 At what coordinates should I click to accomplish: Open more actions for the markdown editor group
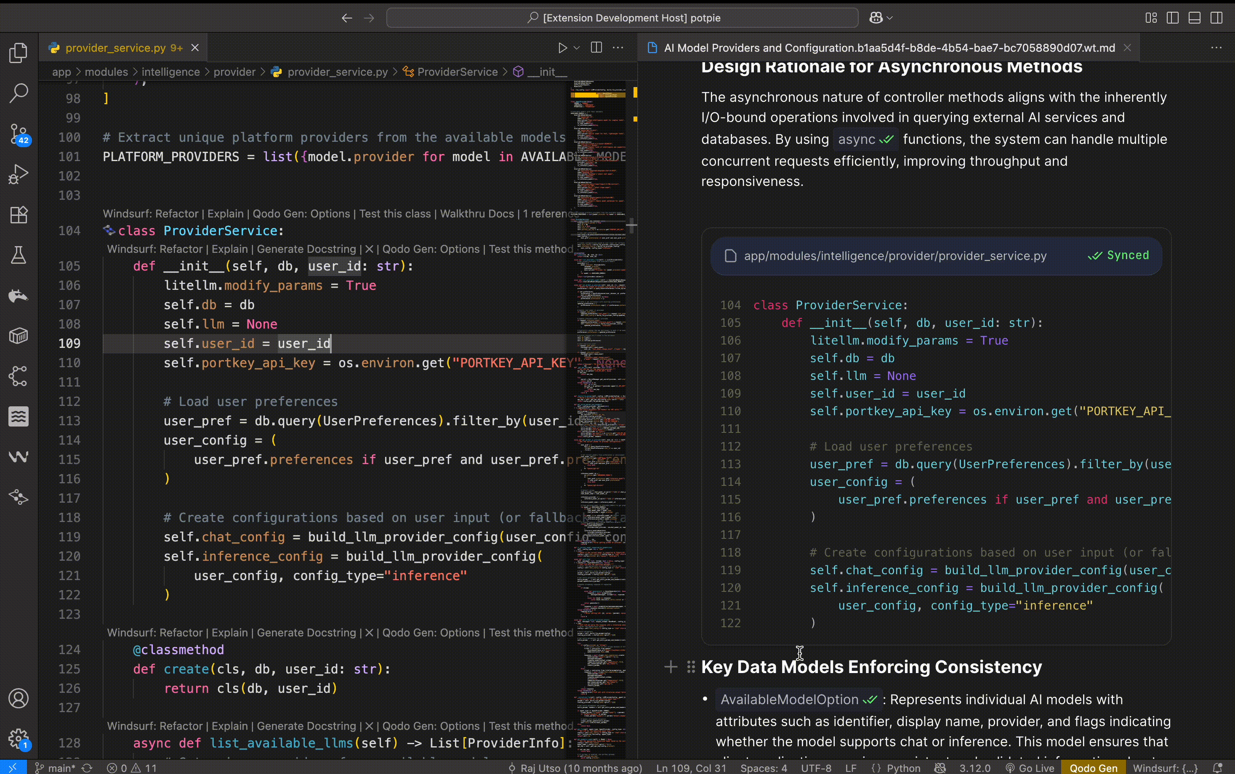coord(1216,48)
